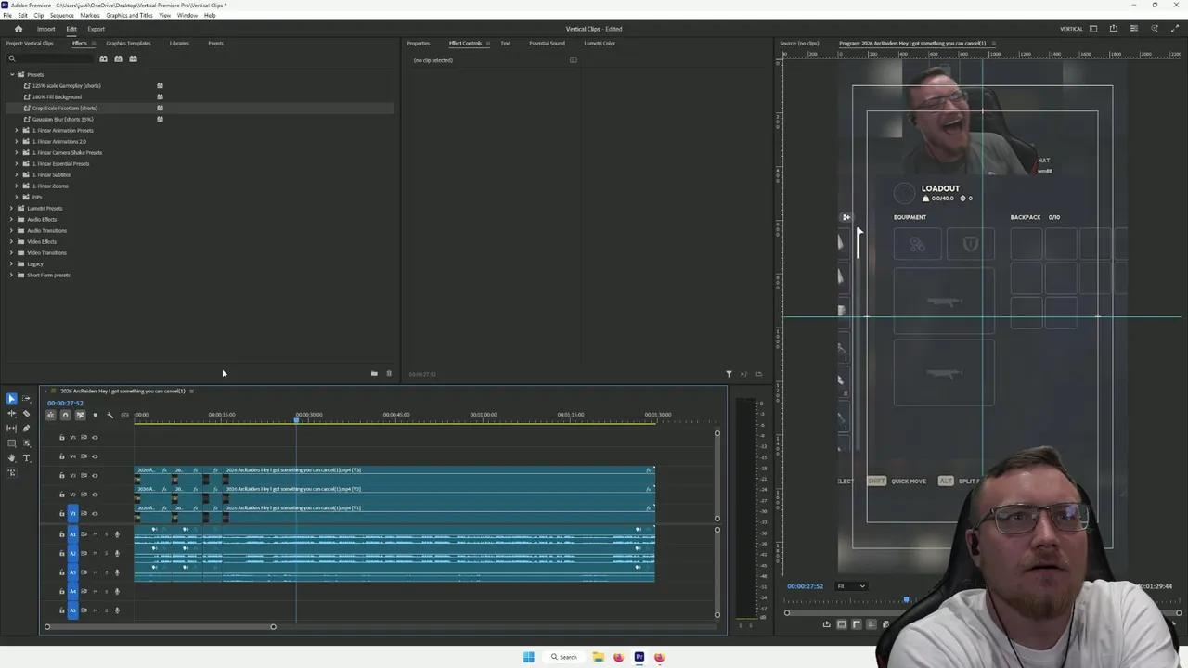Select the Hand tool
Screen dimensions: 1188x668
pyautogui.click(x=11, y=457)
